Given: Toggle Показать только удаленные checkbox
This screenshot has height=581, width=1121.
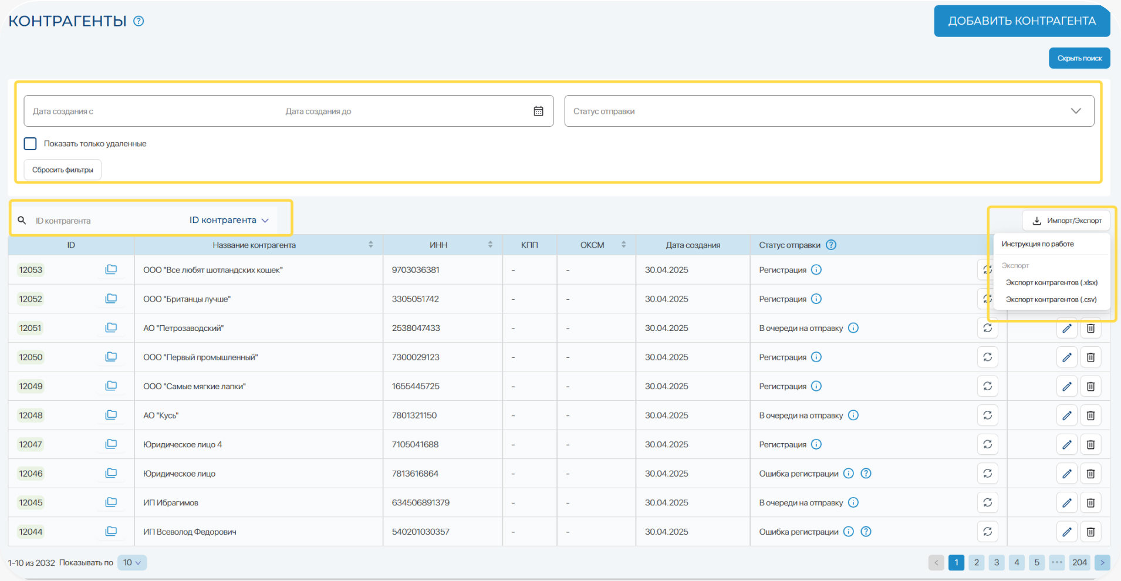Looking at the screenshot, I should pyautogui.click(x=31, y=144).
